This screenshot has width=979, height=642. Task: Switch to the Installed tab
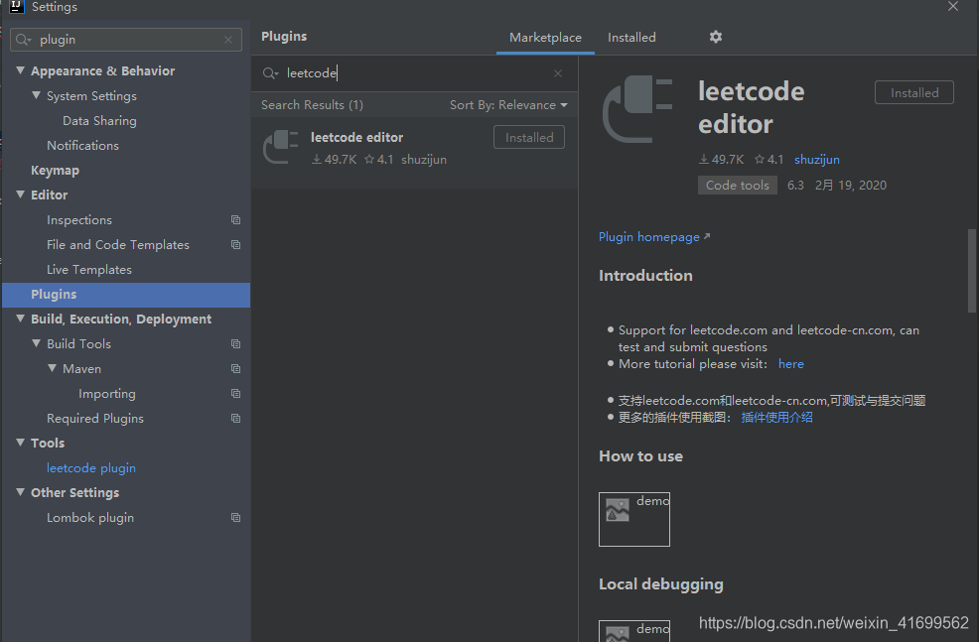(631, 38)
